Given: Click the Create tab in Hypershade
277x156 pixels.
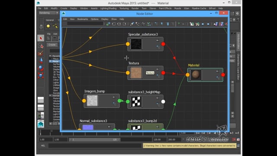Looking at the screenshot, I should [x=52, y=45].
